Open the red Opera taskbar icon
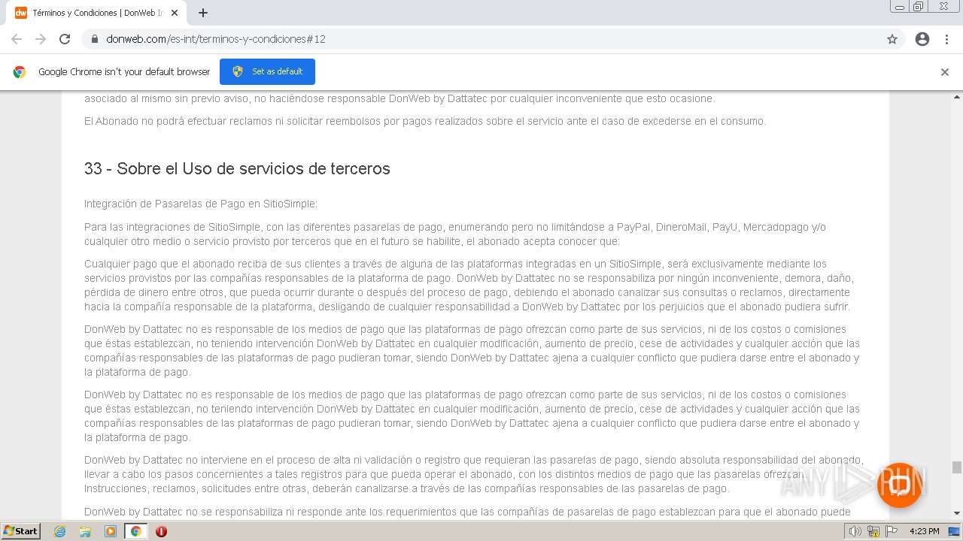 pyautogui.click(x=161, y=531)
